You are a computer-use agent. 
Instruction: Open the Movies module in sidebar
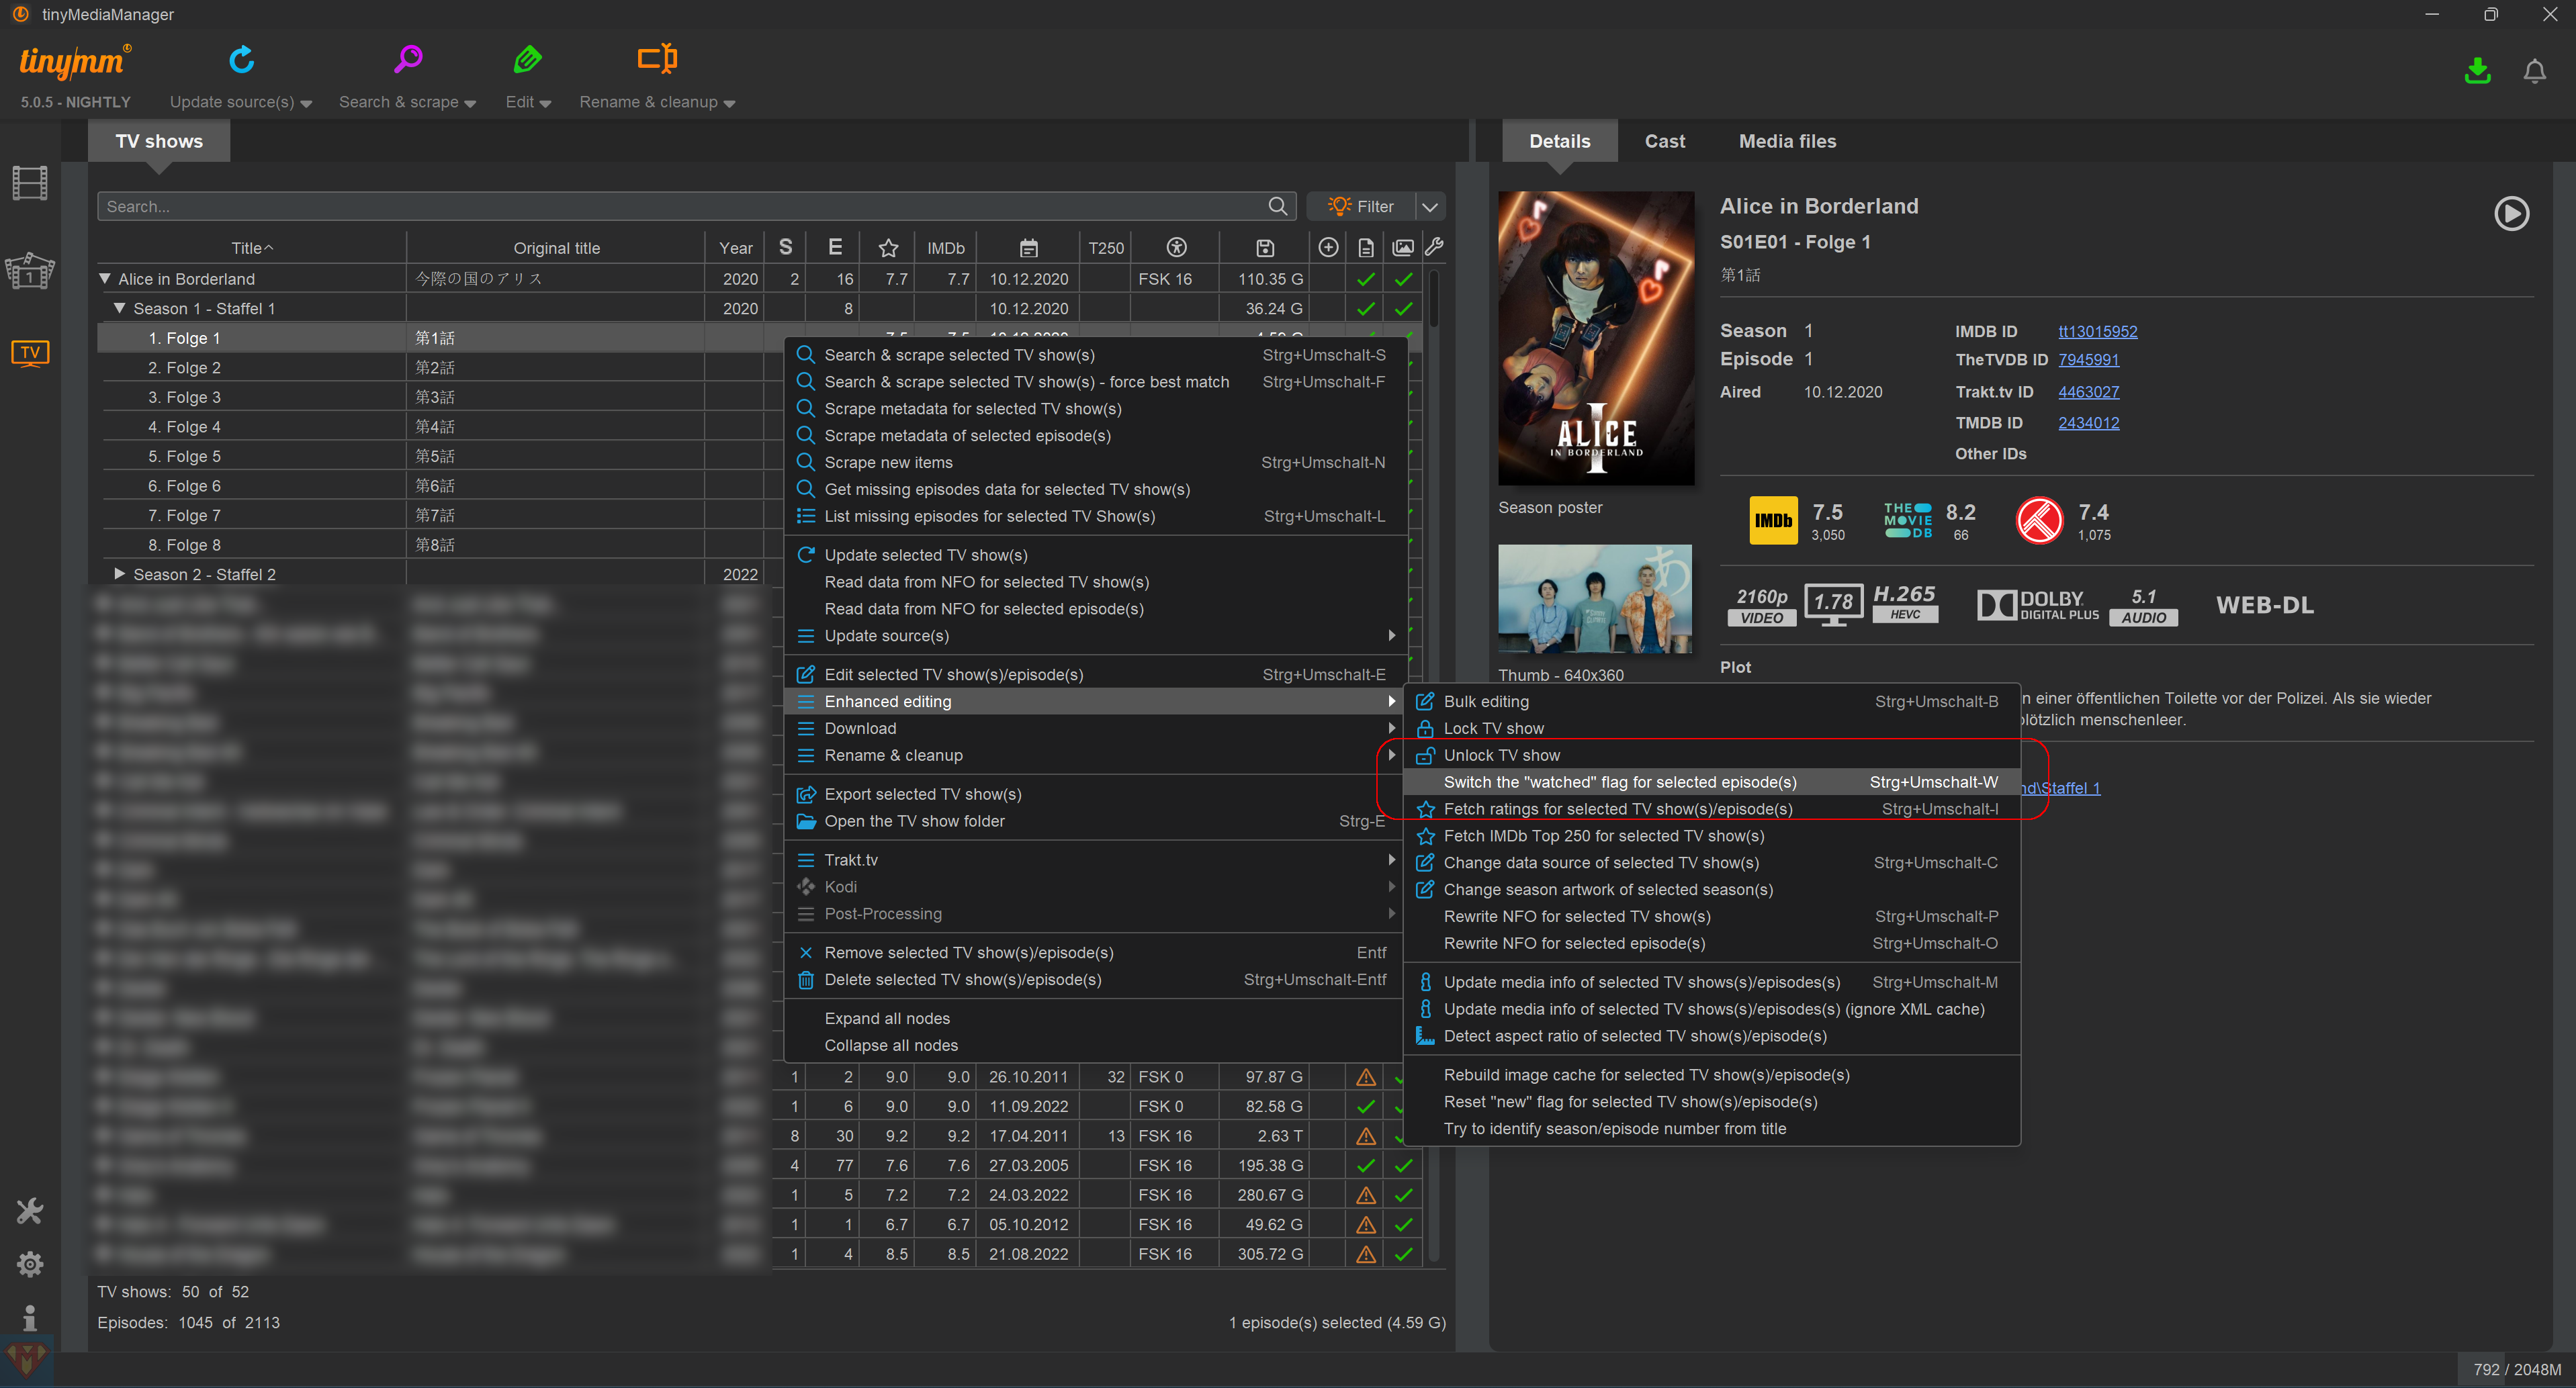[x=30, y=184]
